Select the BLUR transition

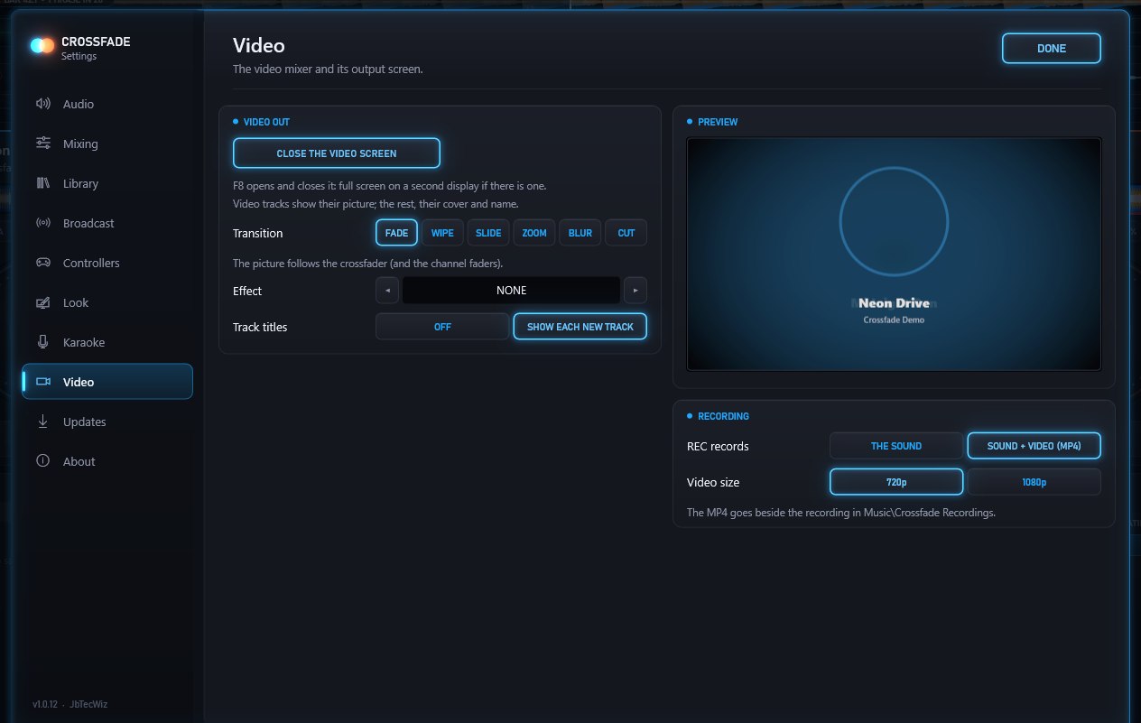pos(580,233)
